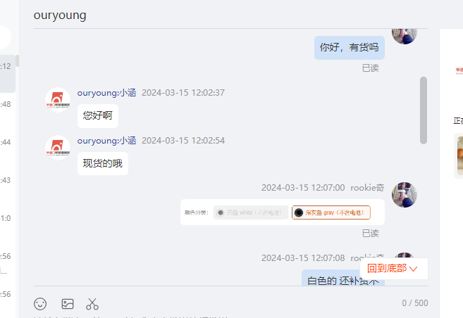Click the send image icon
463x318 pixels.
(68, 304)
